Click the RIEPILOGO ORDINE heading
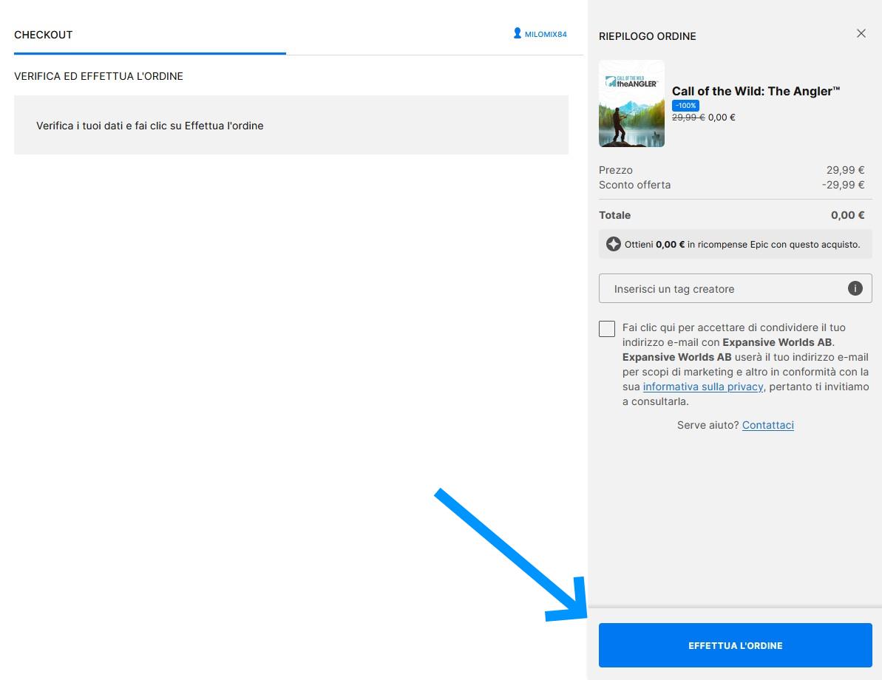 point(648,36)
